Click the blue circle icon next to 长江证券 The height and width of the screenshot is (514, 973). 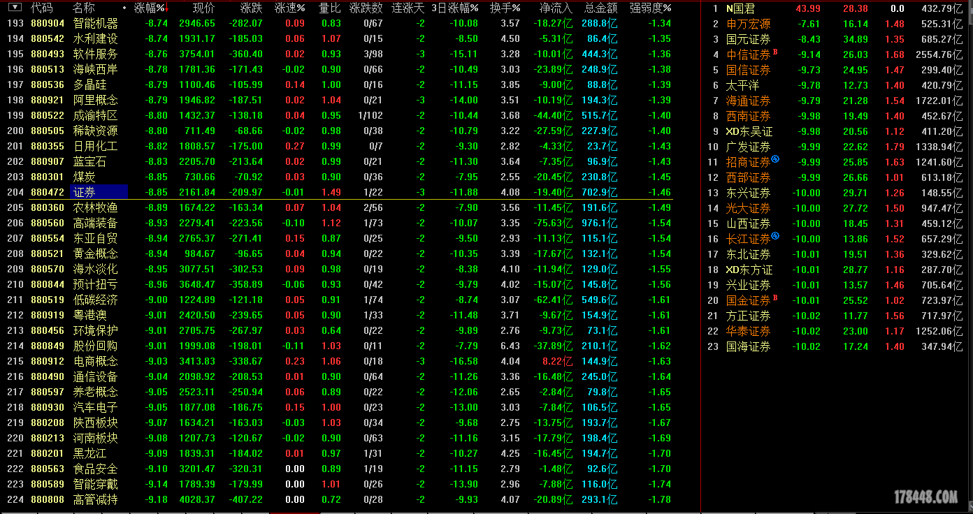tap(775, 237)
